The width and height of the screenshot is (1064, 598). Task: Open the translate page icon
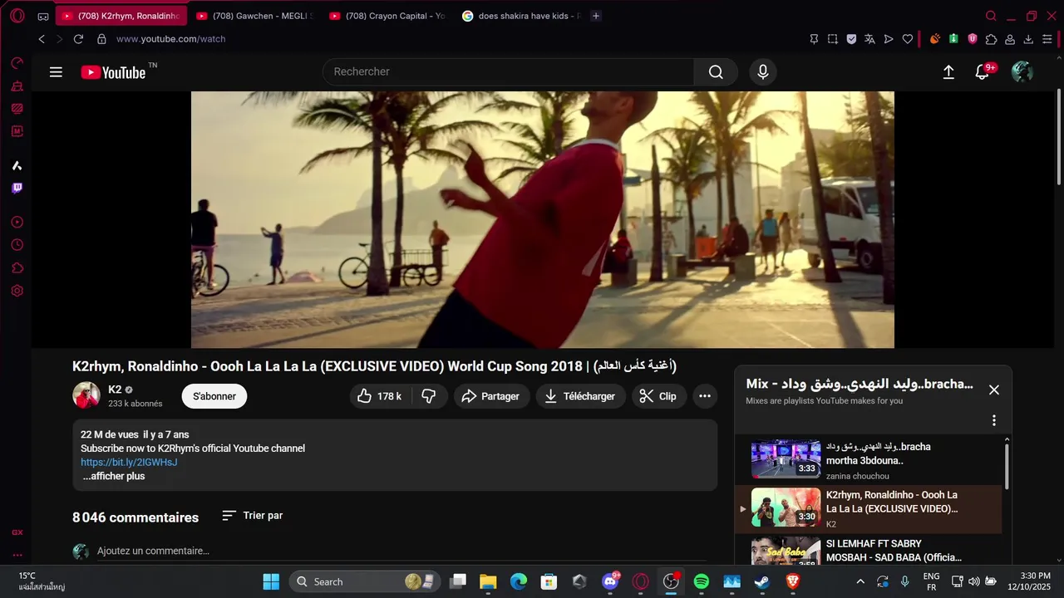[869, 39]
